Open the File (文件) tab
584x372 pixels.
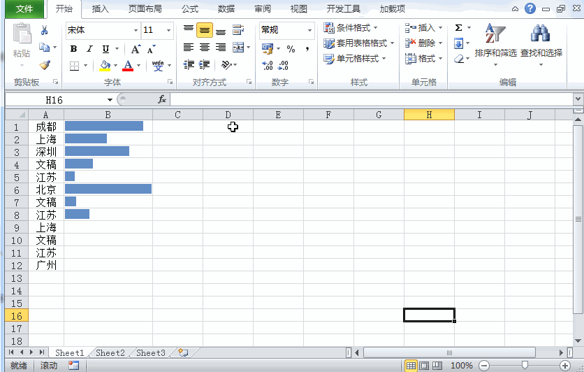click(24, 8)
